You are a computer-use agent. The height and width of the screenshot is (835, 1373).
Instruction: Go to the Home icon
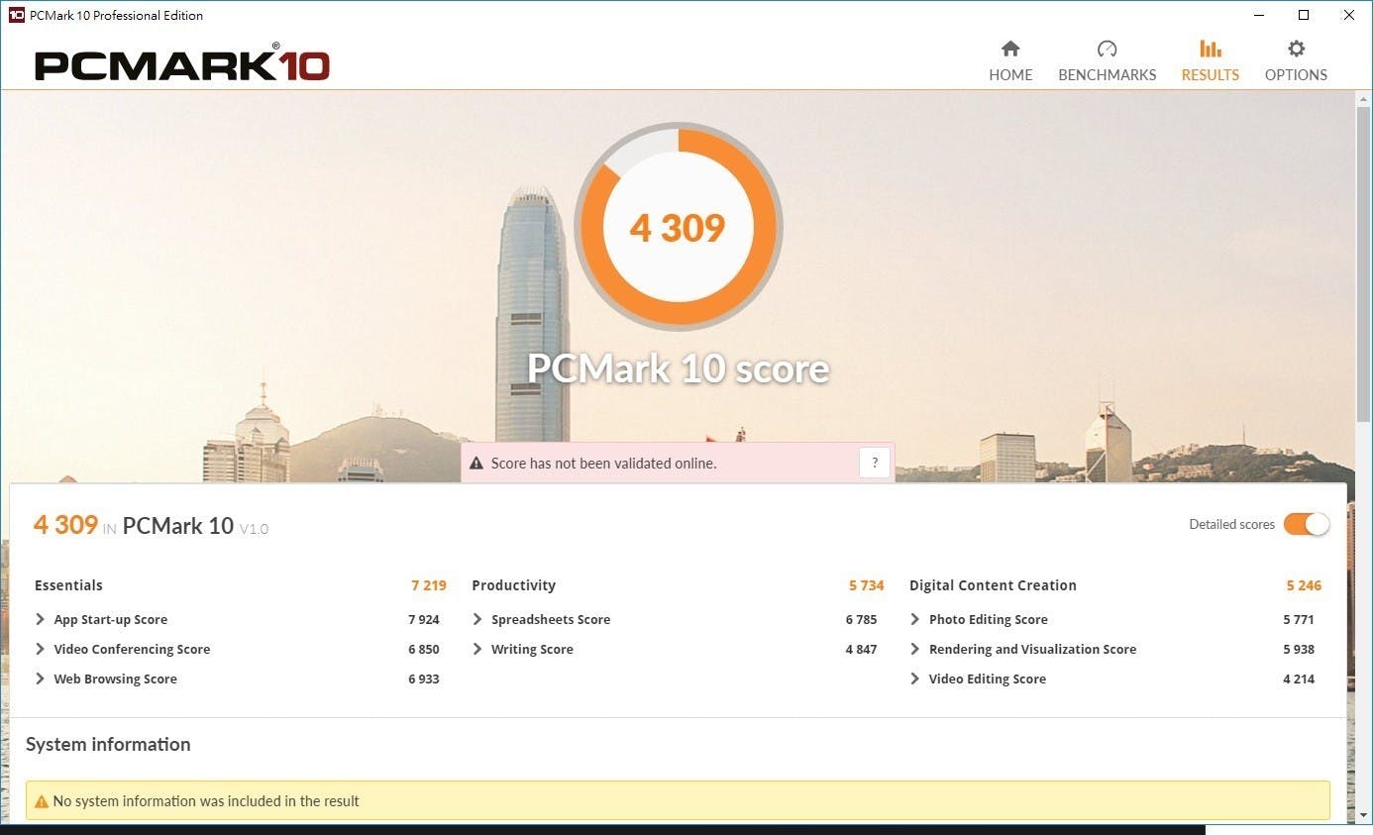(x=1010, y=49)
